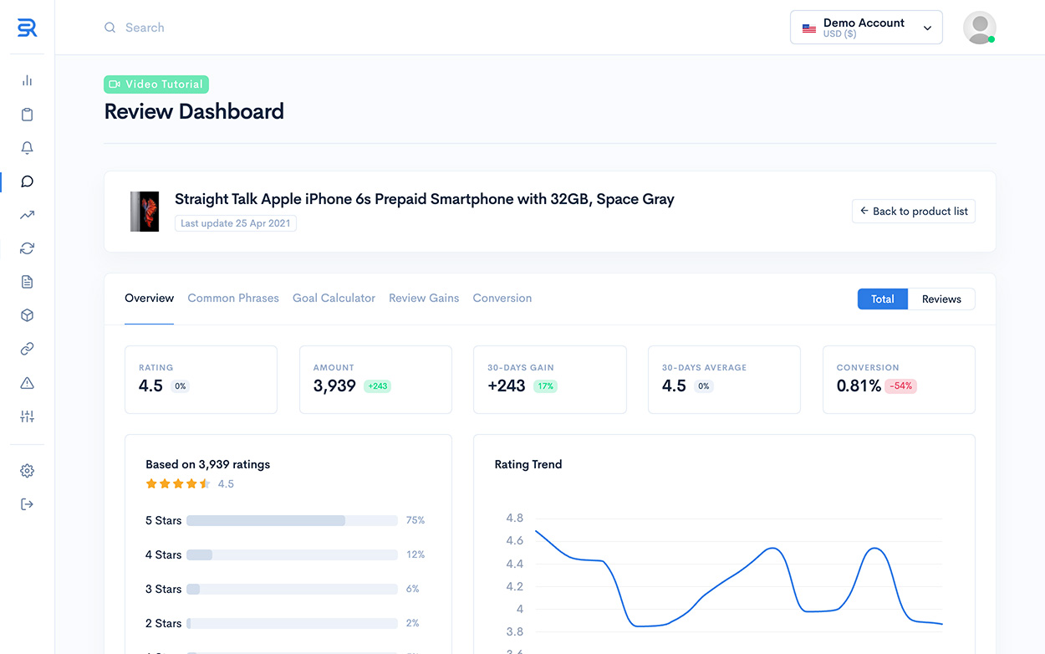This screenshot has height=654, width=1045.
Task: Click the 12% value for 4 Stars
Action: [x=415, y=554]
